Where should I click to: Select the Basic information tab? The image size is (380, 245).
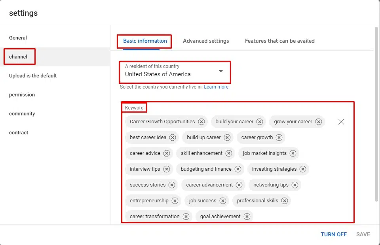(x=145, y=41)
